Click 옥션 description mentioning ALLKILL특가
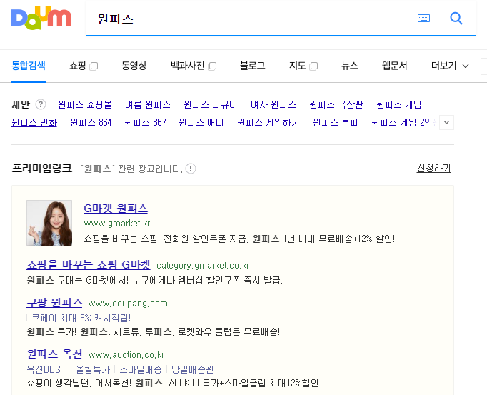 173,383
